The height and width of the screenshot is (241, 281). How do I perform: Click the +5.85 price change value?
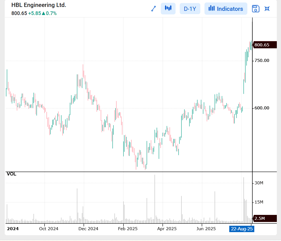(x=34, y=13)
